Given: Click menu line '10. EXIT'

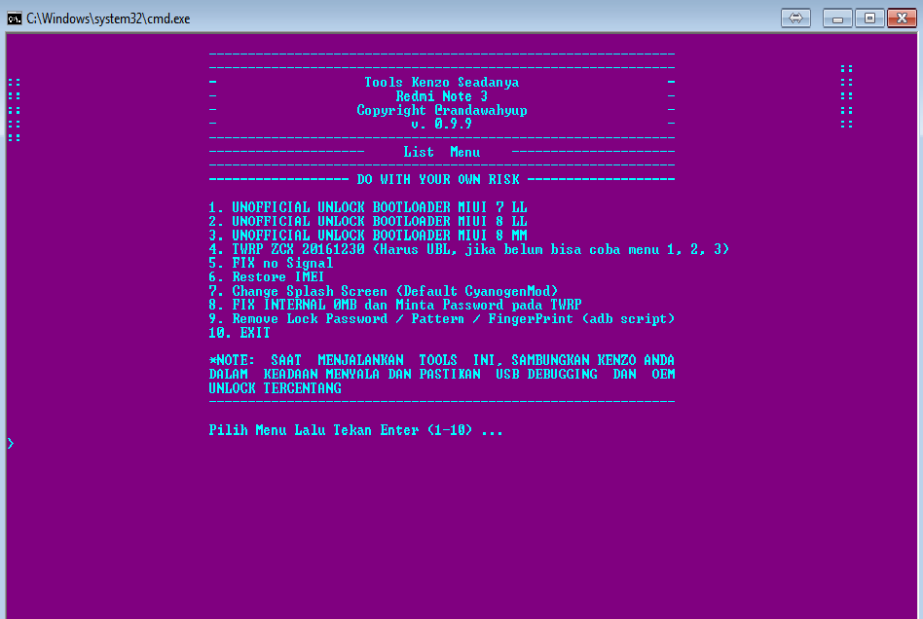Looking at the screenshot, I should (240, 333).
